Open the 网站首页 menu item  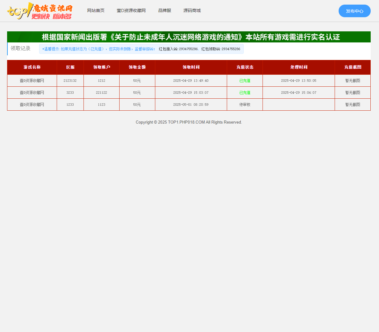click(x=96, y=11)
